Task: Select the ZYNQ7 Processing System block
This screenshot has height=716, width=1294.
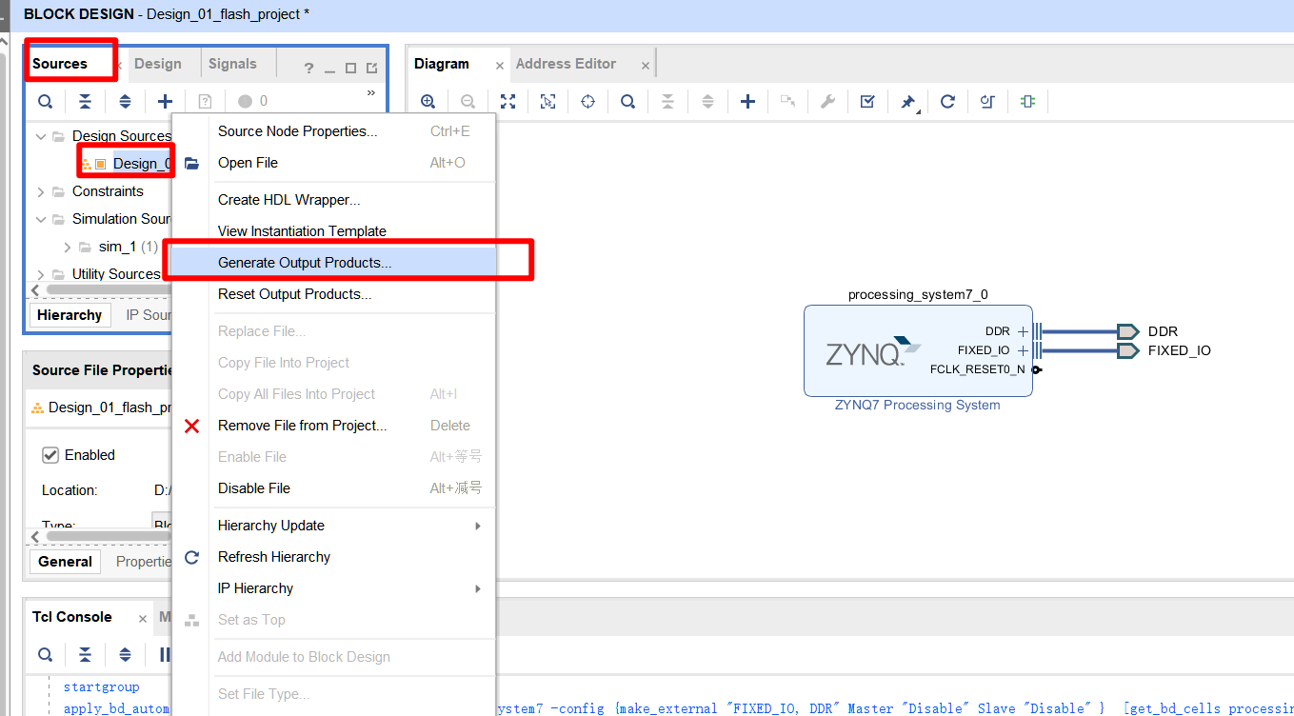Action: coord(918,350)
